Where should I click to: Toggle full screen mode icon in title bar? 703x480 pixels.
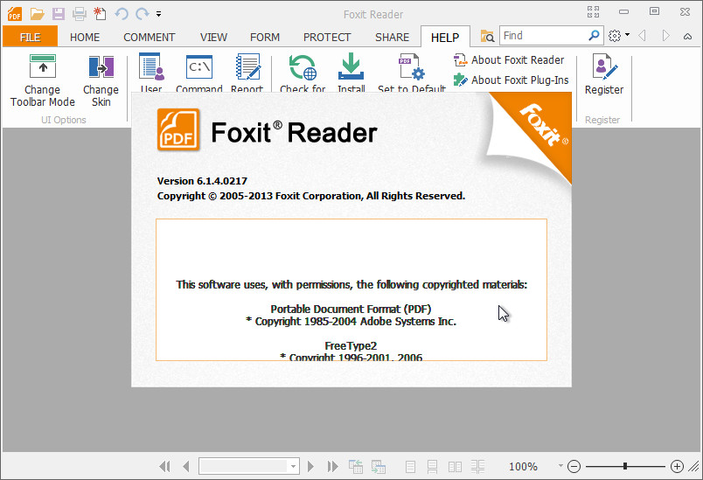tap(593, 11)
